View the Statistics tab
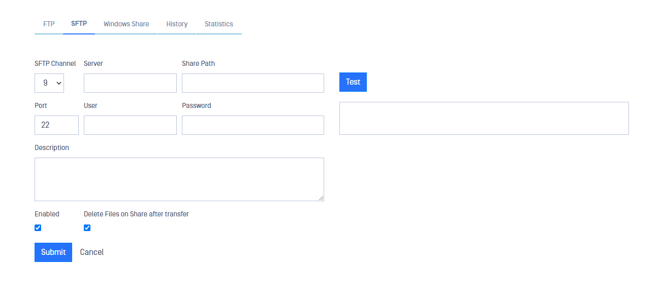This screenshot has height=301, width=663. [x=219, y=24]
